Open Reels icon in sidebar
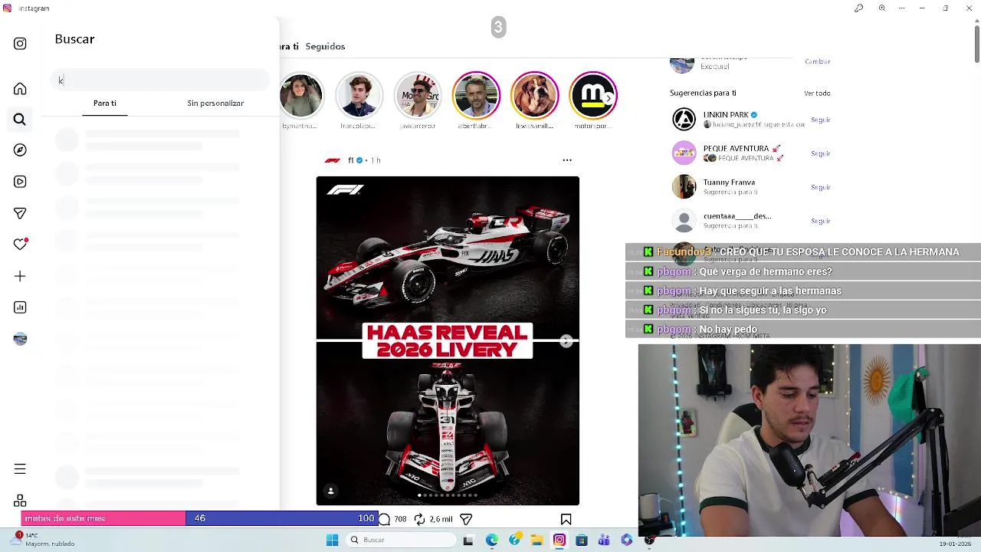 [x=20, y=182]
